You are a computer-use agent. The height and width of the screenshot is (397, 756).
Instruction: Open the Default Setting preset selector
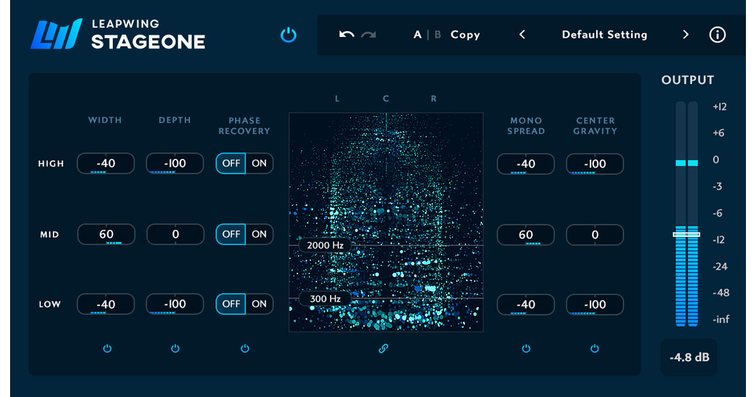tap(604, 35)
